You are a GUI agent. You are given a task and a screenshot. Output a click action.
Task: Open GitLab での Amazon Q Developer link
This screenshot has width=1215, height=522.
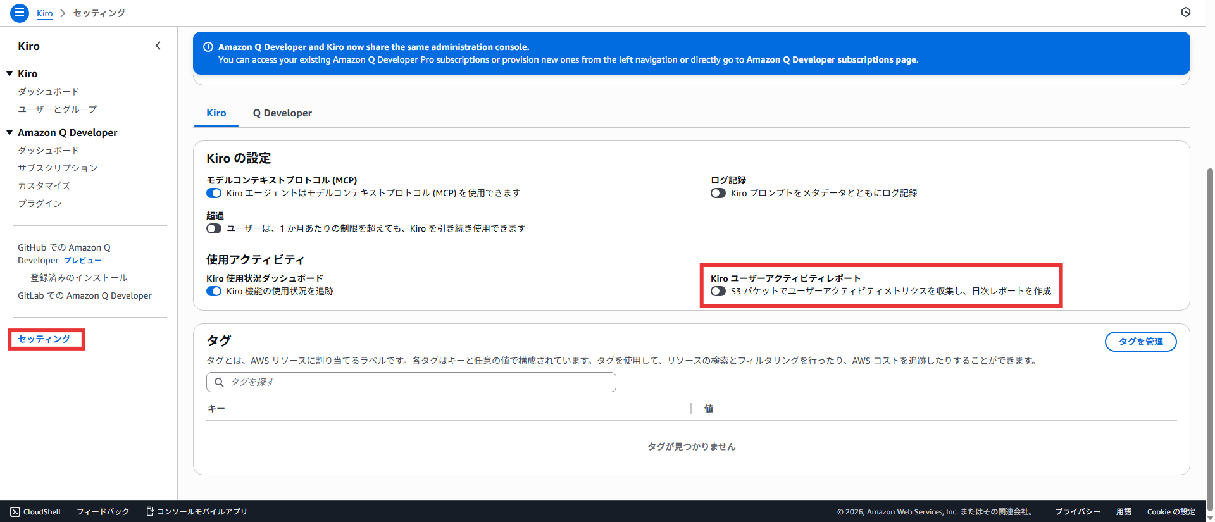(85, 295)
